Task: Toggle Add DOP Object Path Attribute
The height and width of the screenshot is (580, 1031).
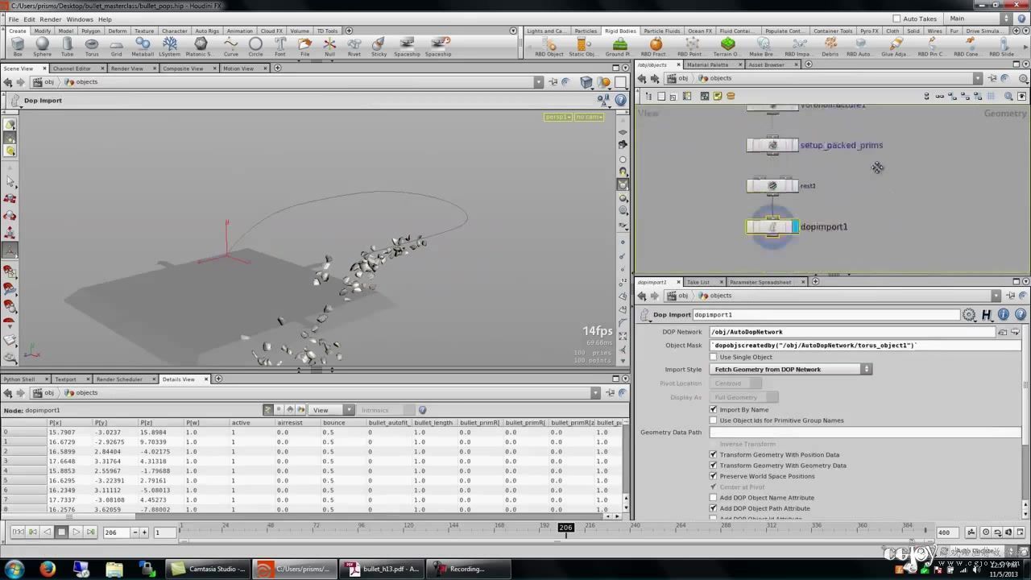Action: 714,508
